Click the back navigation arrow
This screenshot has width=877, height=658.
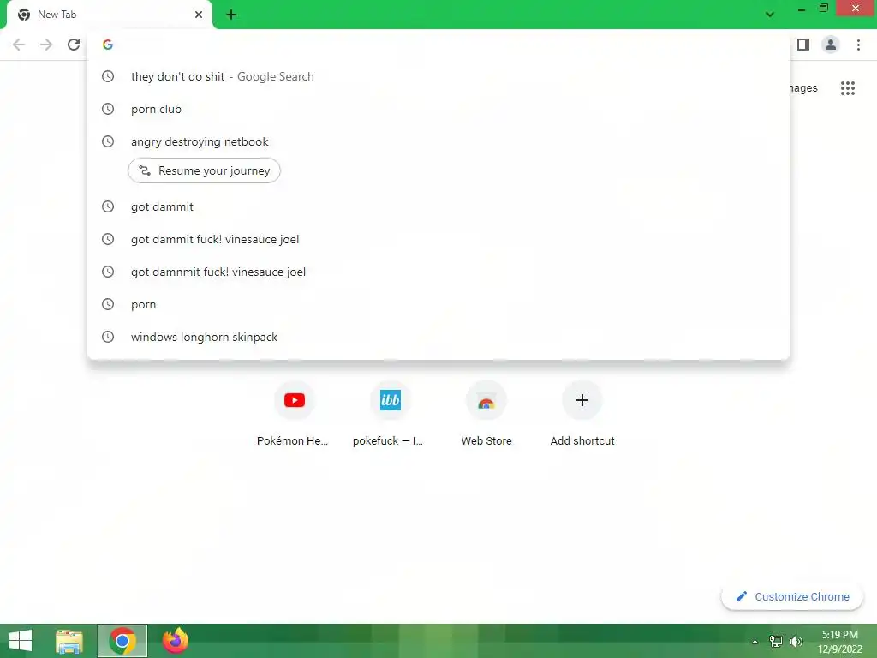pyautogui.click(x=19, y=45)
